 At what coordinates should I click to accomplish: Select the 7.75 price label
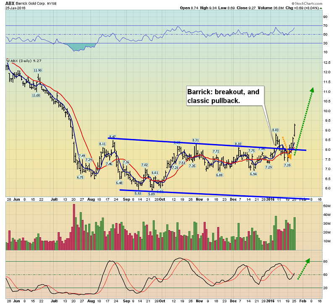click(252, 151)
